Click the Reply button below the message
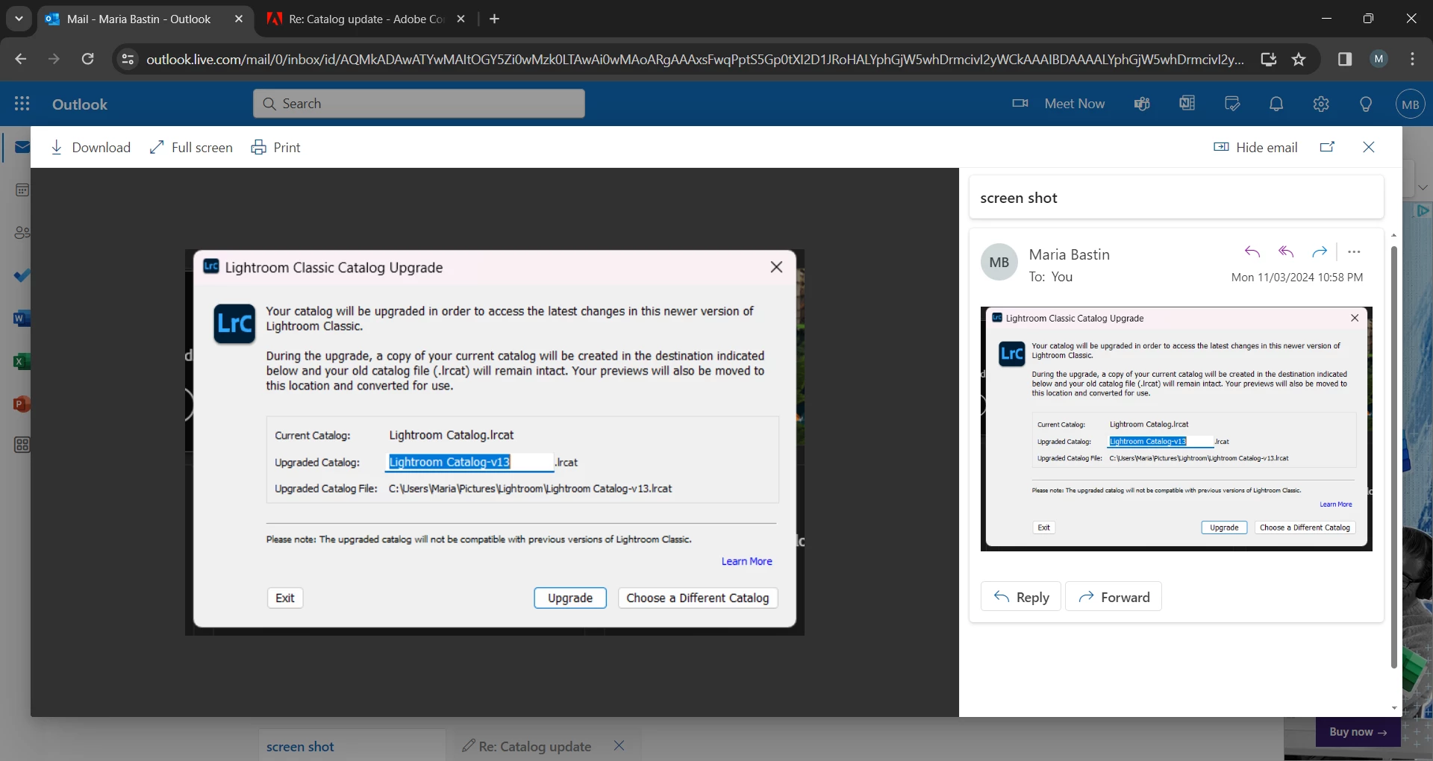 pyautogui.click(x=1021, y=597)
